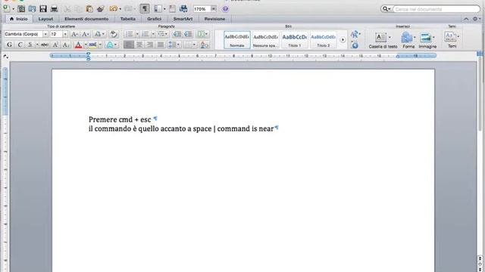Toggle subscript formatting
Screen dimensions: 485x272
pos(66,45)
